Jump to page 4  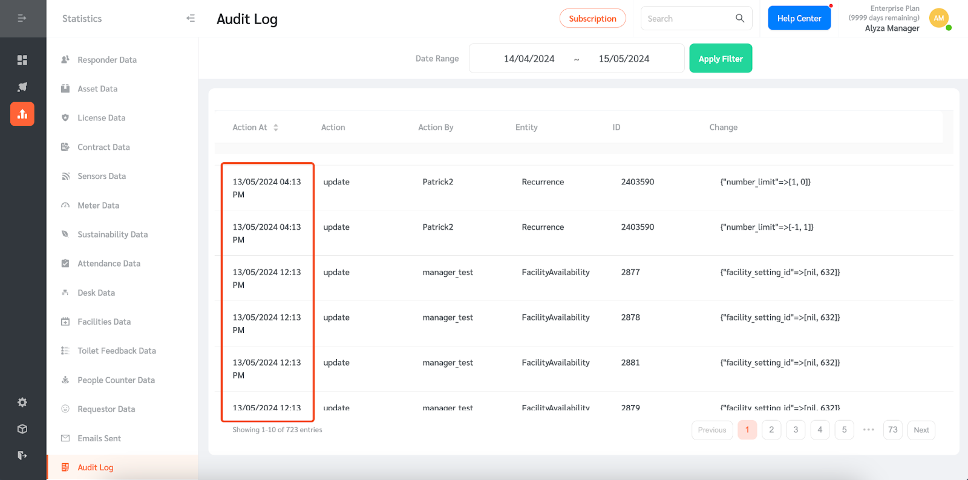pos(820,430)
